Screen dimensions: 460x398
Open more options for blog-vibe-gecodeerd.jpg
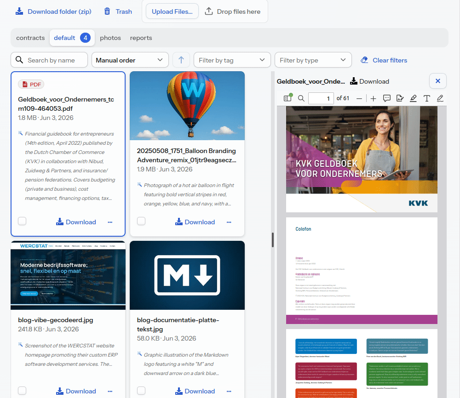coord(110,391)
